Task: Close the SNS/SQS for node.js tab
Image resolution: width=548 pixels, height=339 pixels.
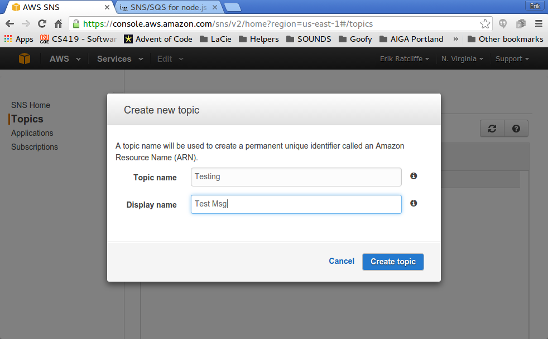Action: (x=215, y=7)
